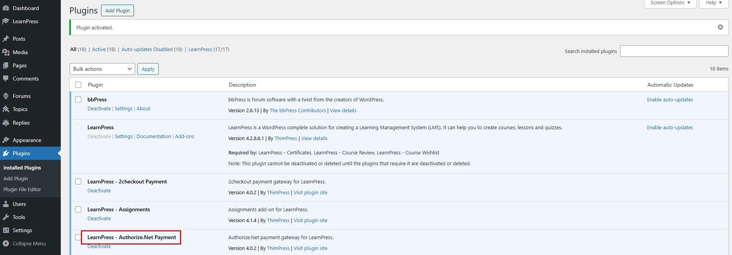
Task: Check the LearnPress 2checkout Payment checkbox
Action: 78,181
